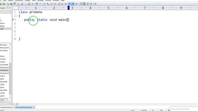This screenshot has width=198, height=111.
Task: Click the keyword 'static' on line 3
Action: (42, 20)
